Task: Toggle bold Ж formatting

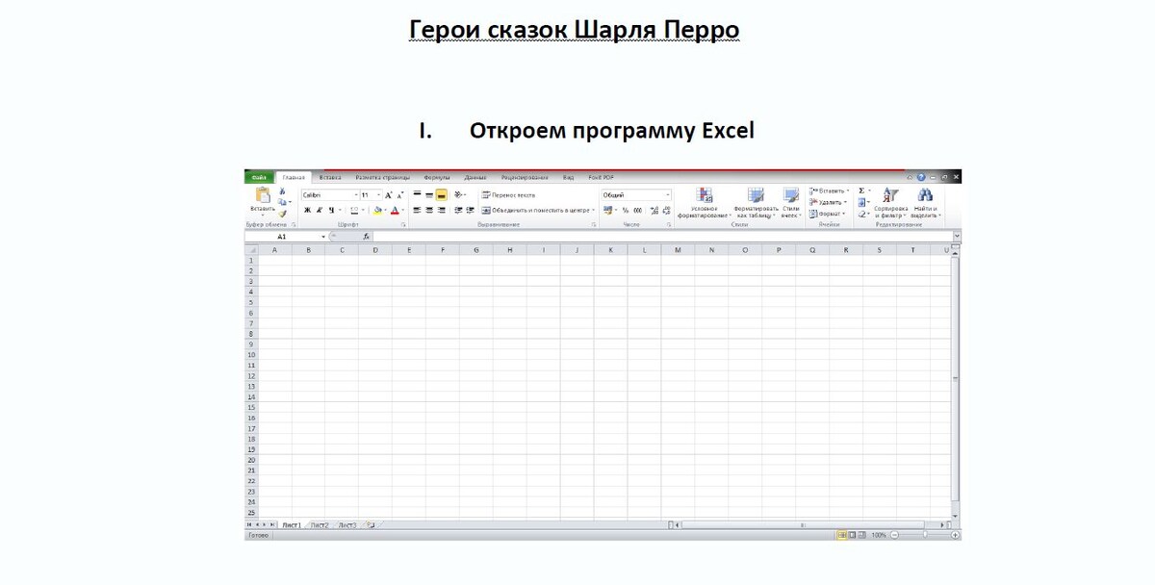Action: coord(307,210)
